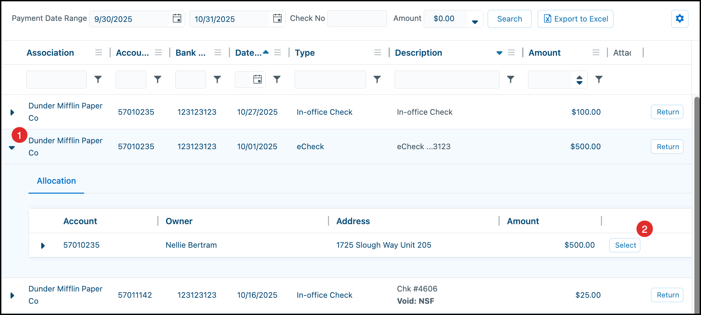Open the Amount column hamburger menu
Image resolution: width=701 pixels, height=315 pixels.
[596, 52]
